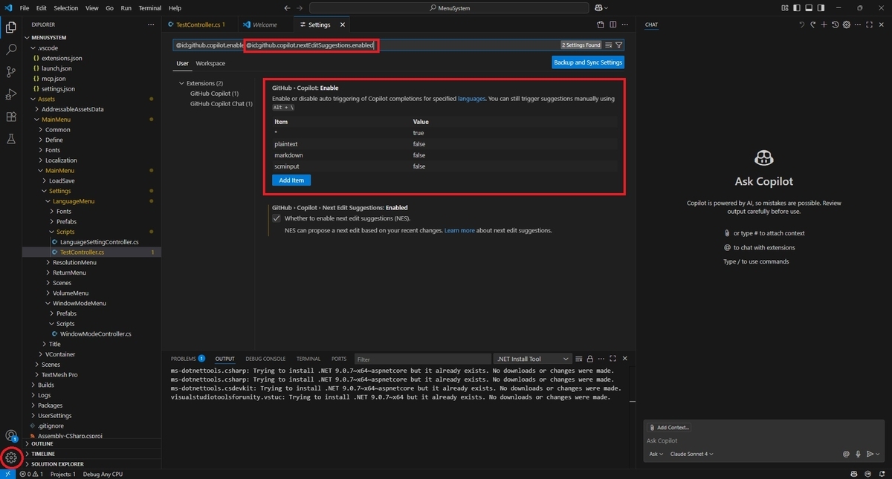Image resolution: width=892 pixels, height=479 pixels.
Task: Open WindowModeController.cs file
Action: (x=95, y=334)
